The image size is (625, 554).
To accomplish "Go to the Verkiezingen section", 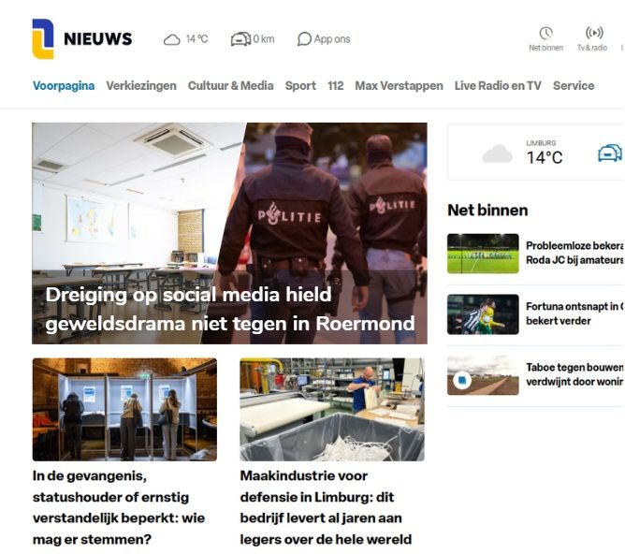I will (x=141, y=86).
